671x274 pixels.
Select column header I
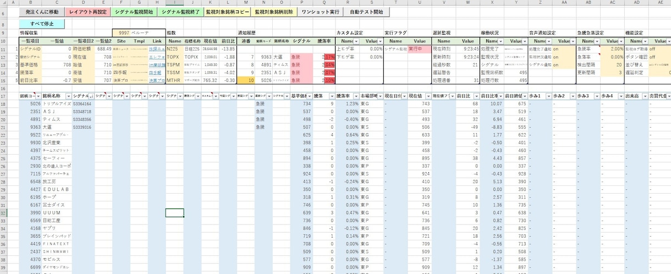(x=174, y=3)
